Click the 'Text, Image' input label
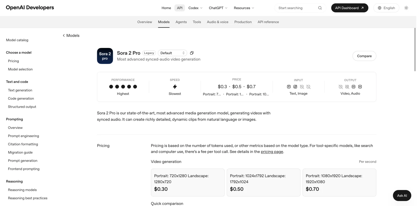Screen dimensions: 419x206 pos(298,94)
